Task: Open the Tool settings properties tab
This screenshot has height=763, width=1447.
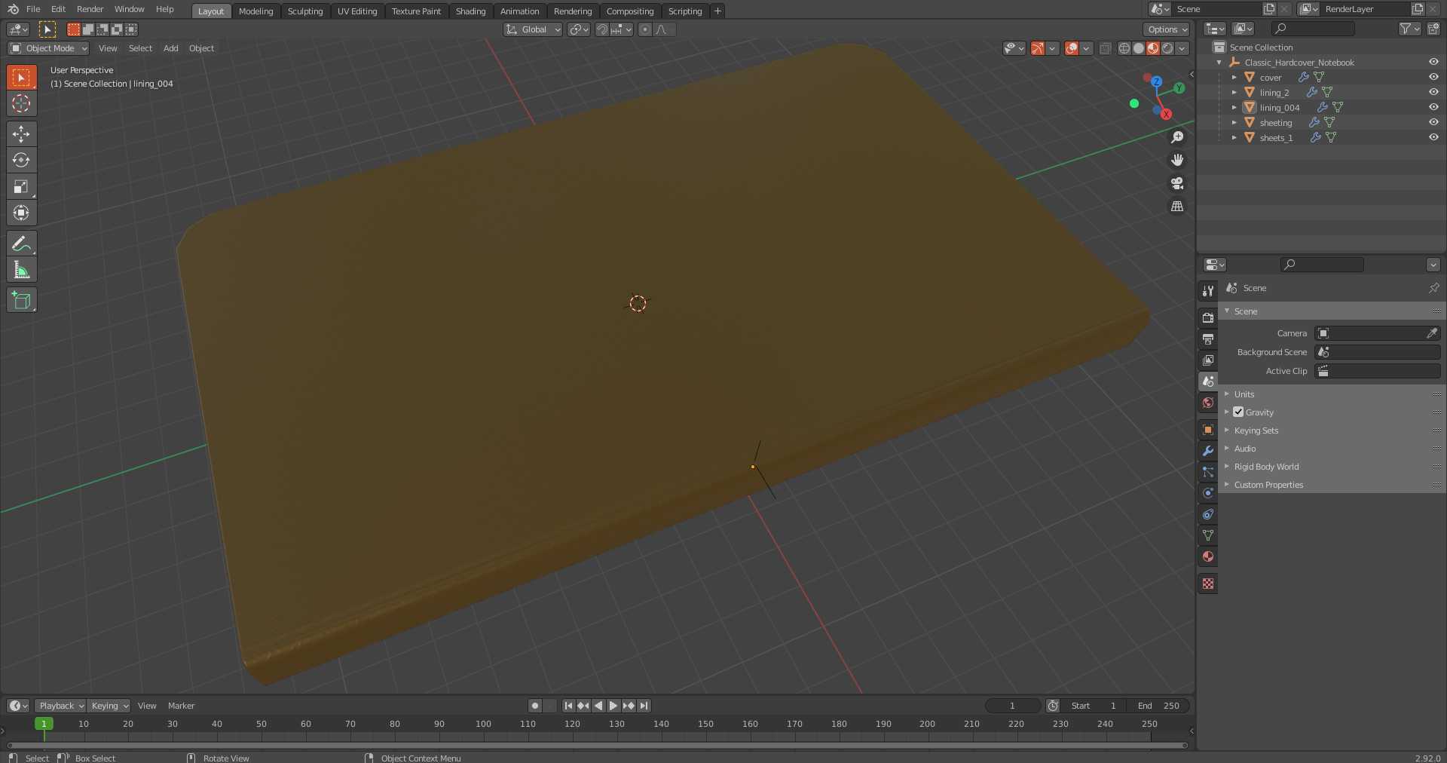Action: point(1208,291)
